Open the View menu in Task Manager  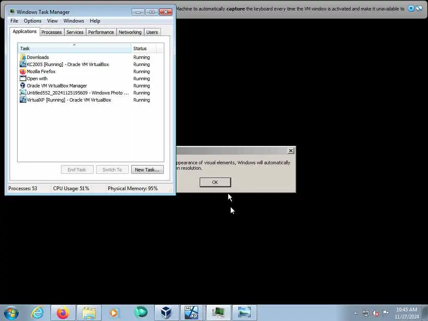(52, 21)
